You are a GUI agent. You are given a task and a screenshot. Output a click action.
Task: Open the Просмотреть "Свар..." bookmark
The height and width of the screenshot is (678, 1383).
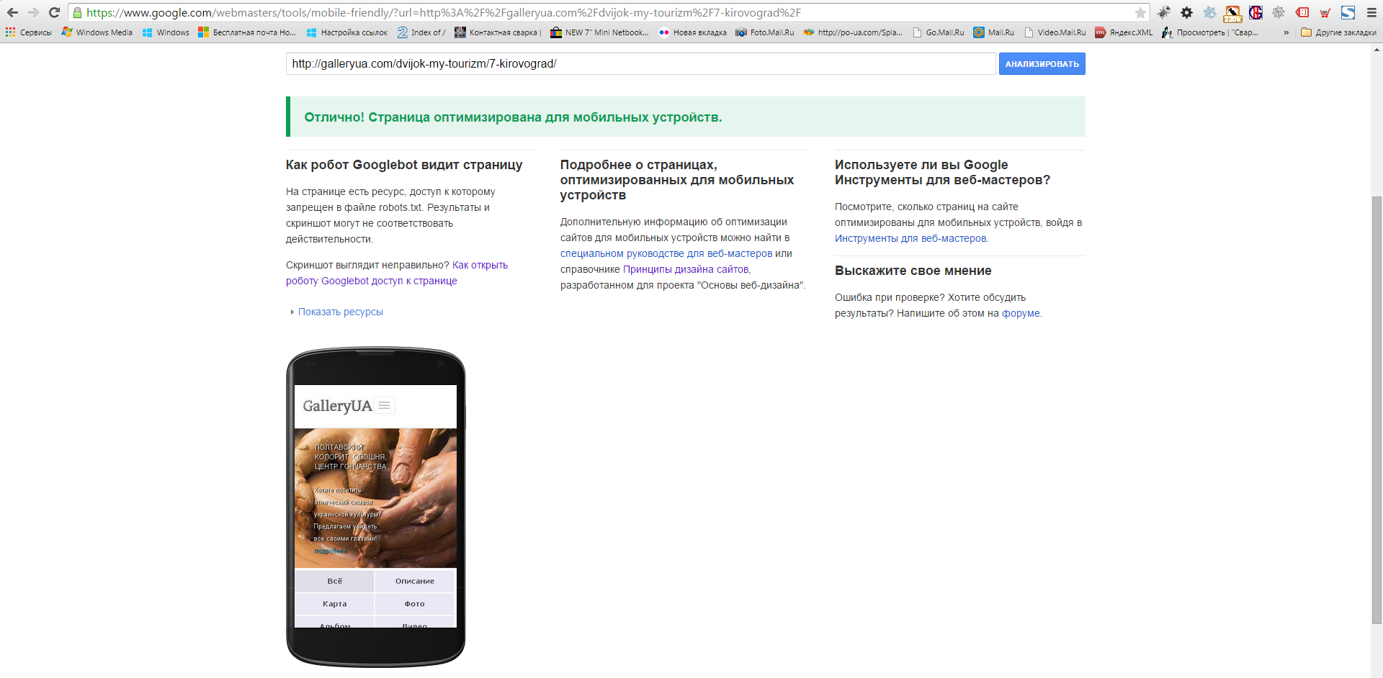(1210, 32)
